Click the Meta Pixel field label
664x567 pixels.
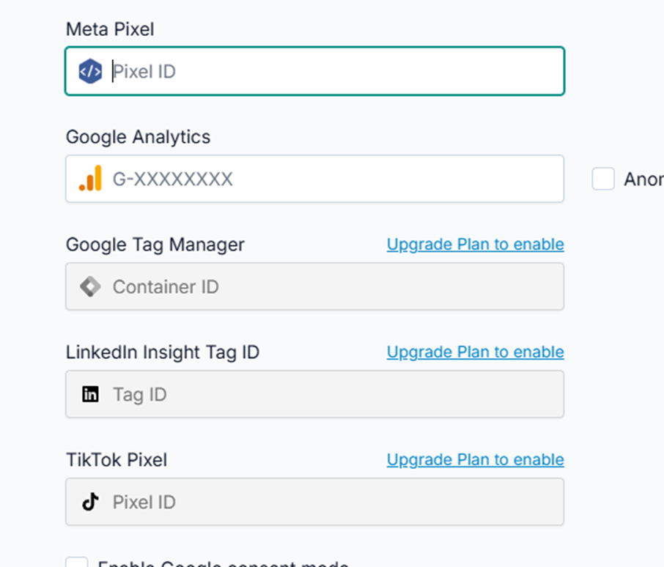tap(110, 29)
